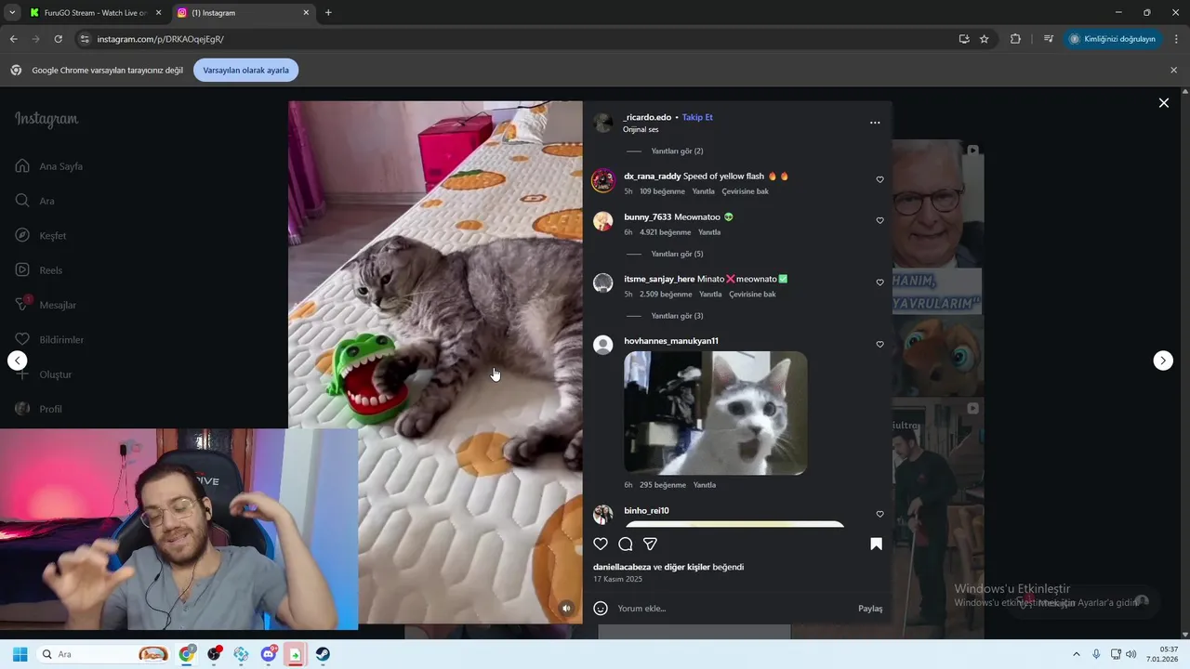Image resolution: width=1190 pixels, height=669 pixels.
Task: Focus the Yorum ekle comment field
Action: point(734,609)
